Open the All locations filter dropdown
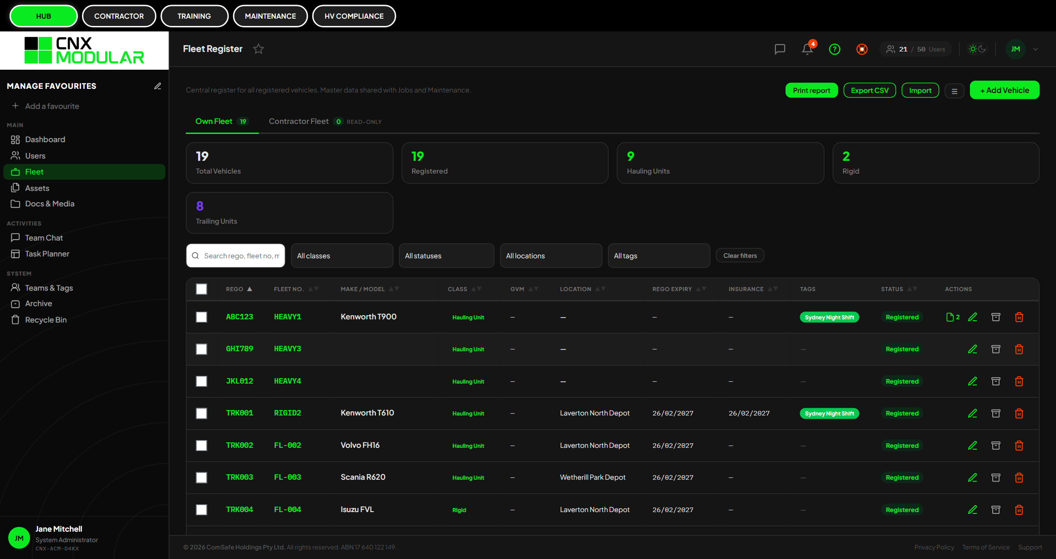Screen dimensions: 1056x559 point(551,256)
